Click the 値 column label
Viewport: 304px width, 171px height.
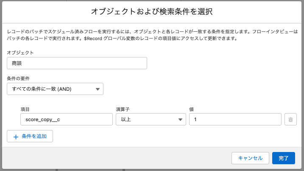(191, 109)
